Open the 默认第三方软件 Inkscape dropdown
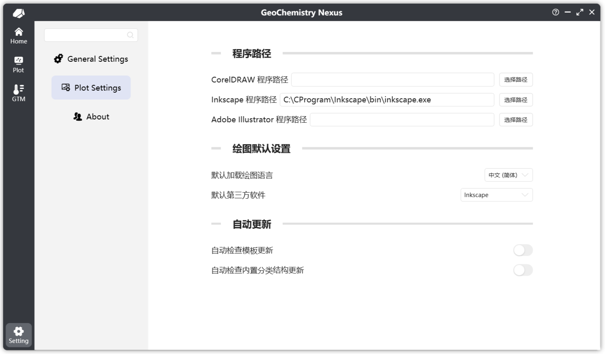 pyautogui.click(x=496, y=195)
